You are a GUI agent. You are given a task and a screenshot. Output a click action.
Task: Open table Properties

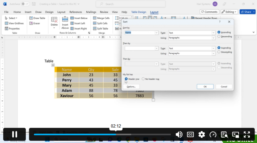click(12, 28)
